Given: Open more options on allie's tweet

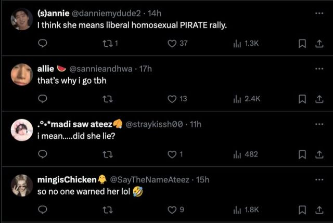Looking at the screenshot, I should click(x=319, y=69).
